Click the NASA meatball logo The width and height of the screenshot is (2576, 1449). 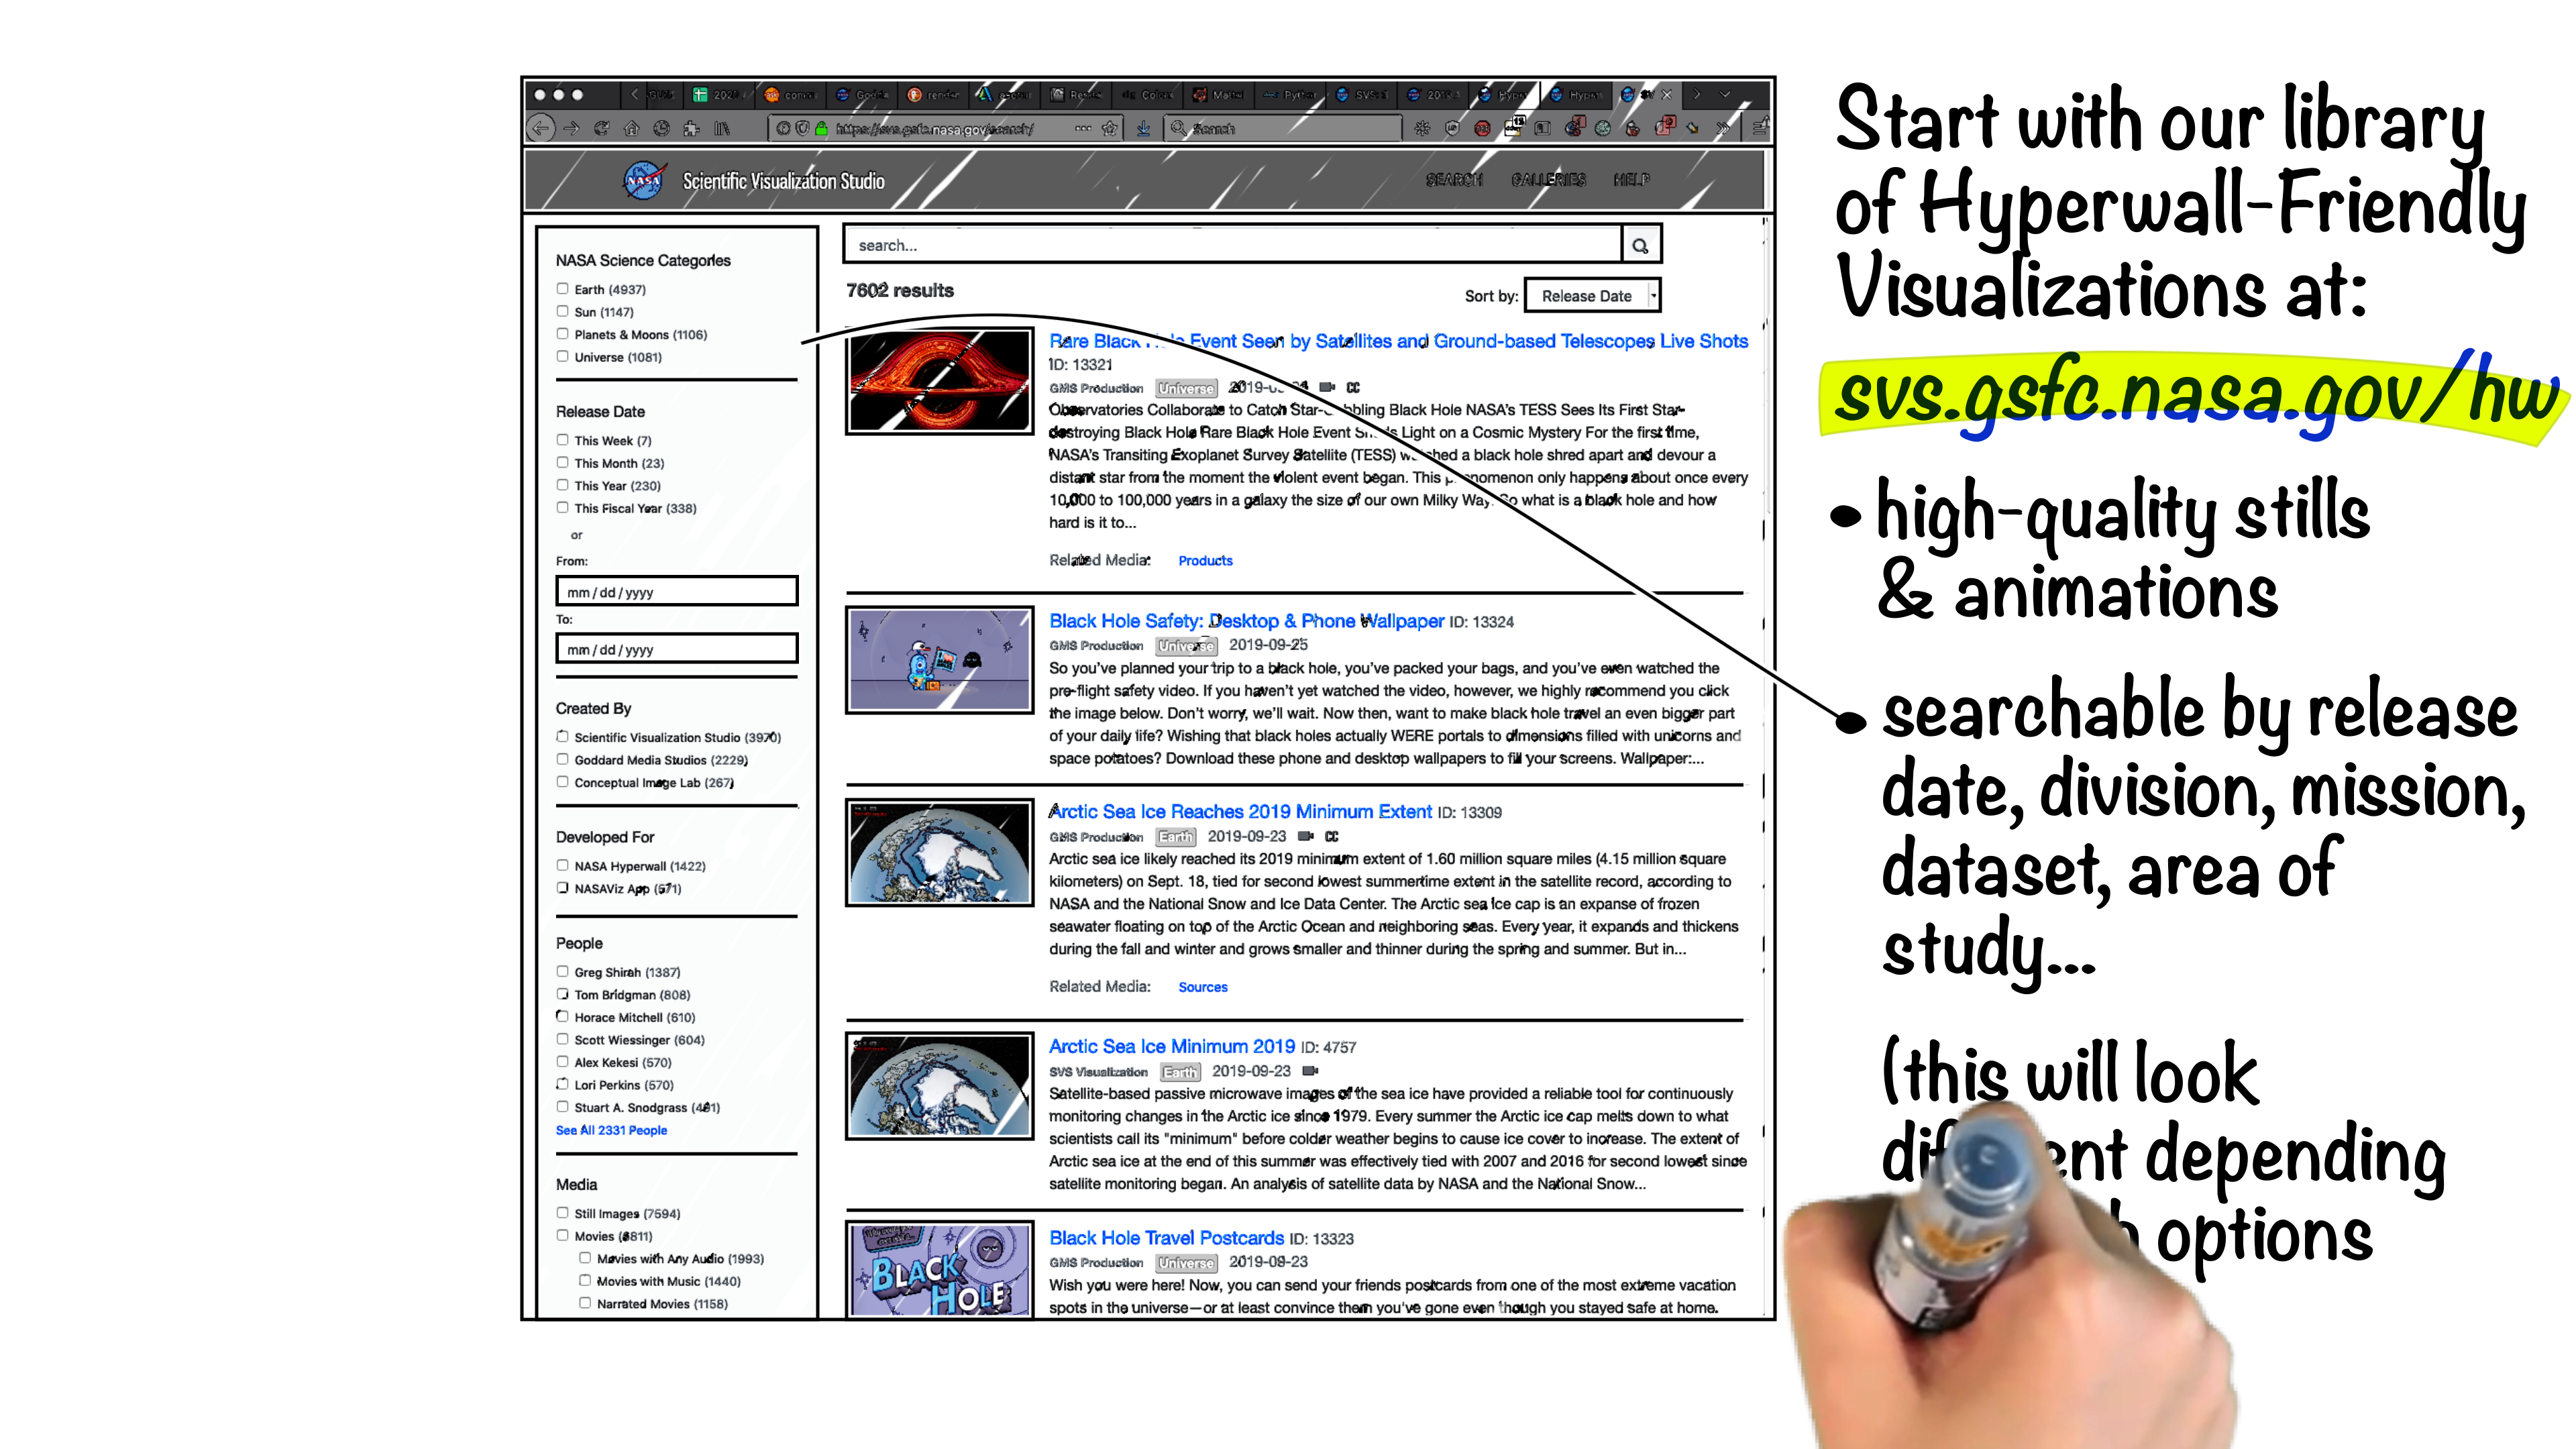pyautogui.click(x=644, y=180)
